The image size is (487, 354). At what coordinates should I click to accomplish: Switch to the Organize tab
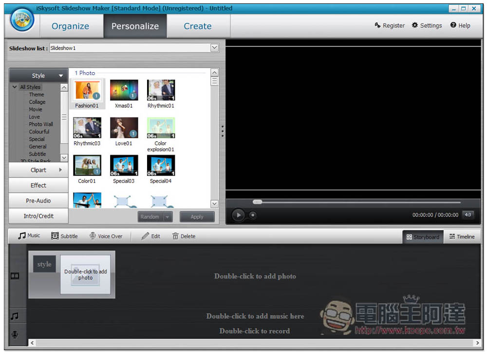(x=70, y=26)
